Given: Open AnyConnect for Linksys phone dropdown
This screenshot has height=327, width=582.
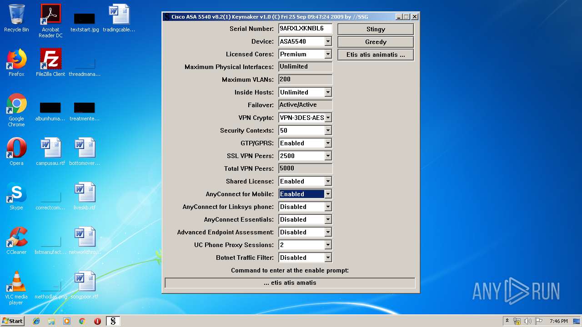Looking at the screenshot, I should (328, 207).
